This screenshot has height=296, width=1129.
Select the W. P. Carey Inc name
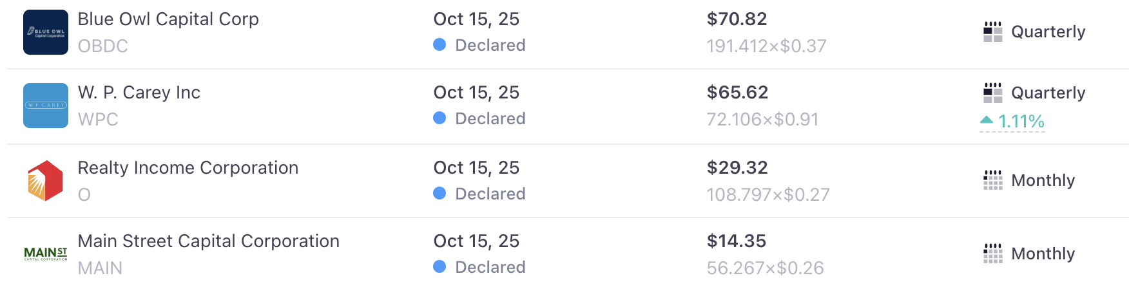click(x=139, y=93)
